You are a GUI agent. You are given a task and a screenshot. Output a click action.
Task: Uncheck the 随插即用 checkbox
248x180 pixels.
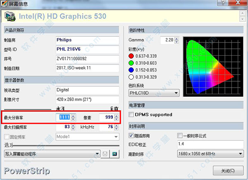pyautogui.click(x=132, y=136)
